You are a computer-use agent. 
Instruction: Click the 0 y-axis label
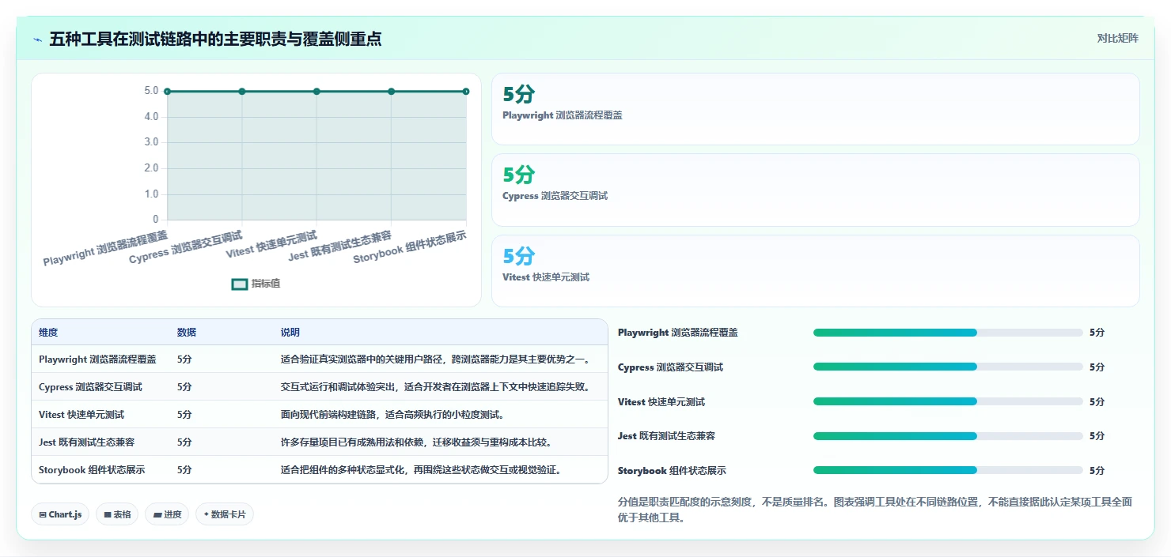(x=156, y=220)
